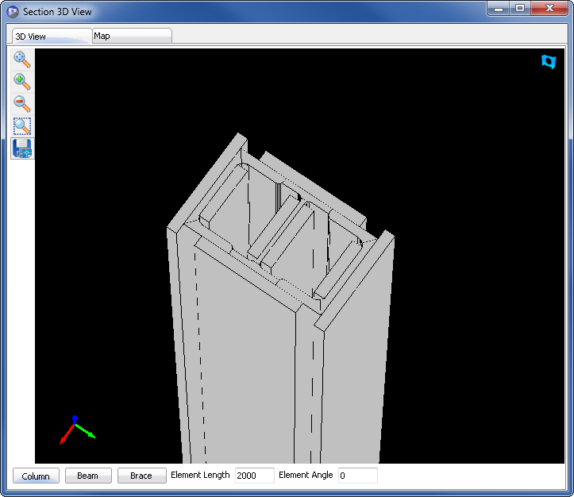Close the Section 3D View window
This screenshot has width=574, height=497.
[549, 9]
